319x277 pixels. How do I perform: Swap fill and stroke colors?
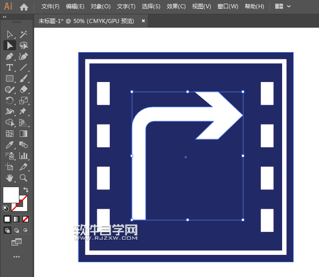[26, 189]
